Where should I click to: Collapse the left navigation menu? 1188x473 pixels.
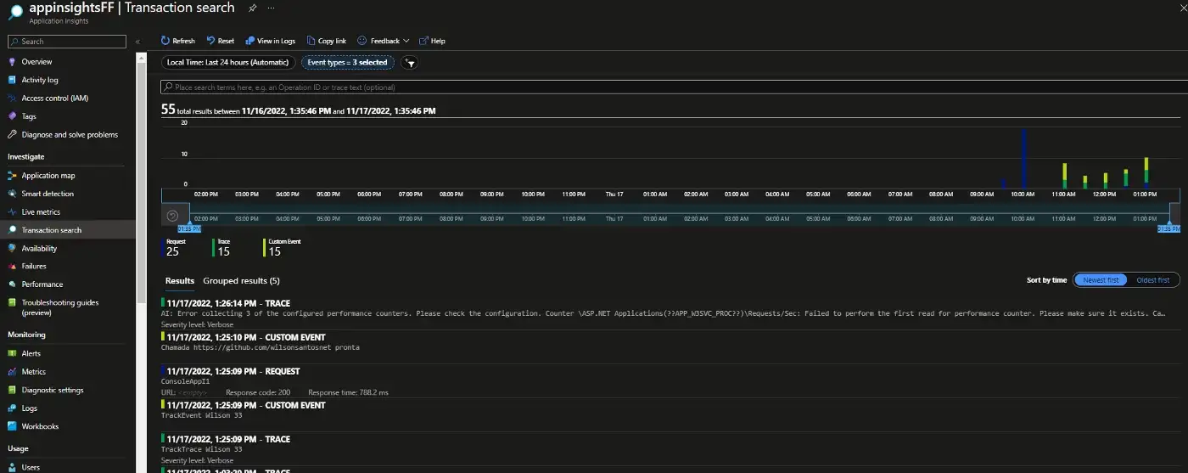pyautogui.click(x=137, y=42)
